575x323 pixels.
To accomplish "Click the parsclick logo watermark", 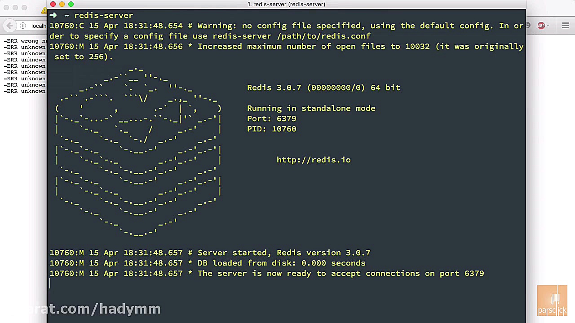I will pos(552,301).
